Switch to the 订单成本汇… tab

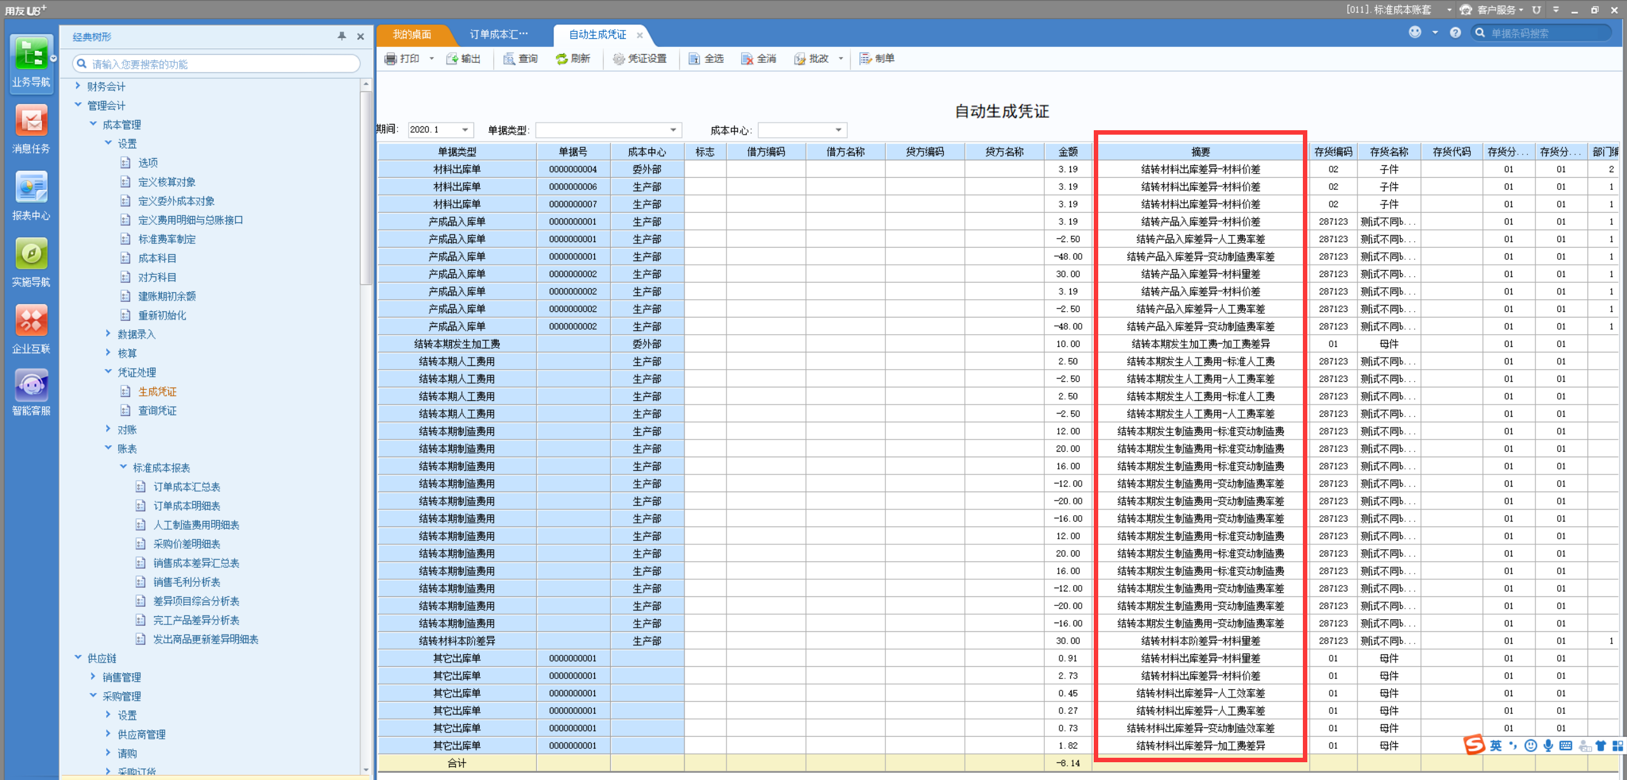499,35
